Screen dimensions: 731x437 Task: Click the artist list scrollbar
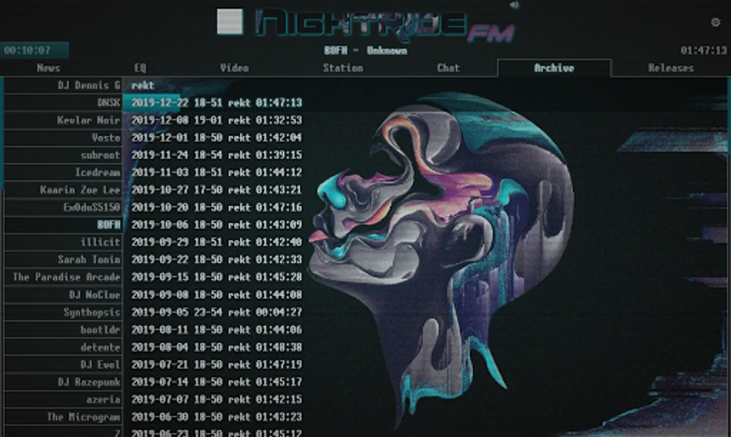tap(1, 134)
